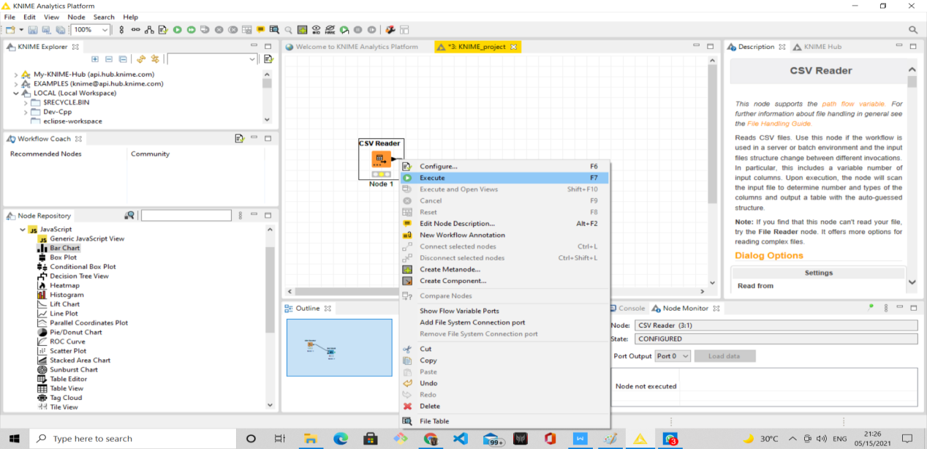The image size is (927, 449).
Task: Expand EXAMPLES server in KNIME Explorer
Action: click(x=16, y=84)
